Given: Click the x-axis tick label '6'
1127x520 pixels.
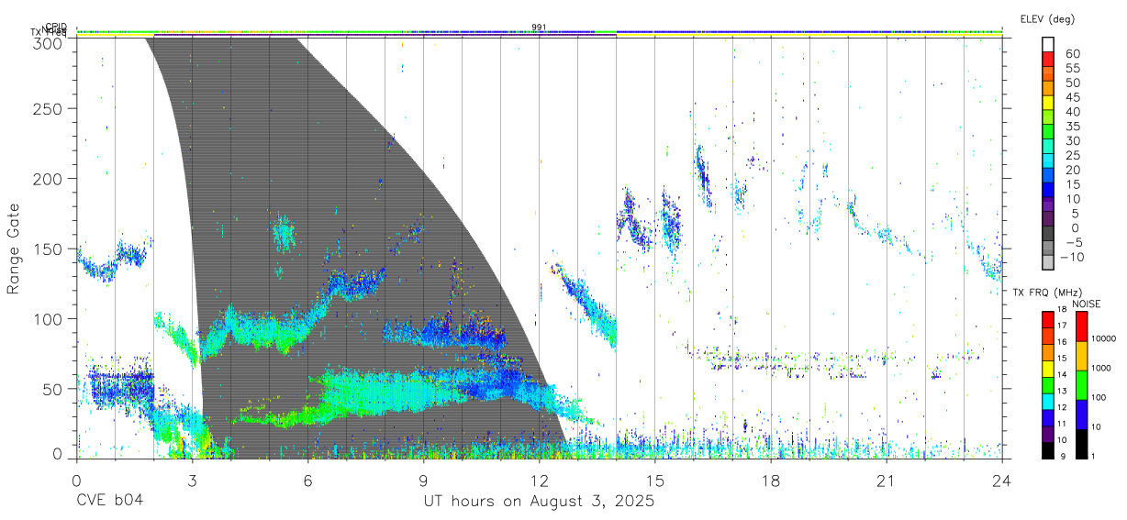Looking at the screenshot, I should tap(307, 481).
